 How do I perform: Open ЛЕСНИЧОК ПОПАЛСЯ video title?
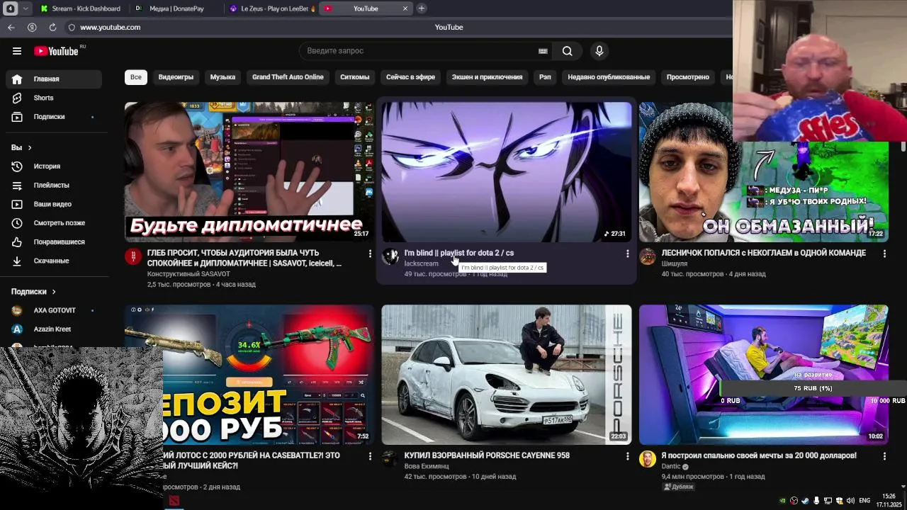click(x=763, y=253)
